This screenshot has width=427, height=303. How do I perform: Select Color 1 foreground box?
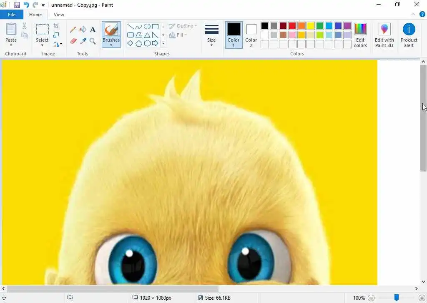click(234, 35)
